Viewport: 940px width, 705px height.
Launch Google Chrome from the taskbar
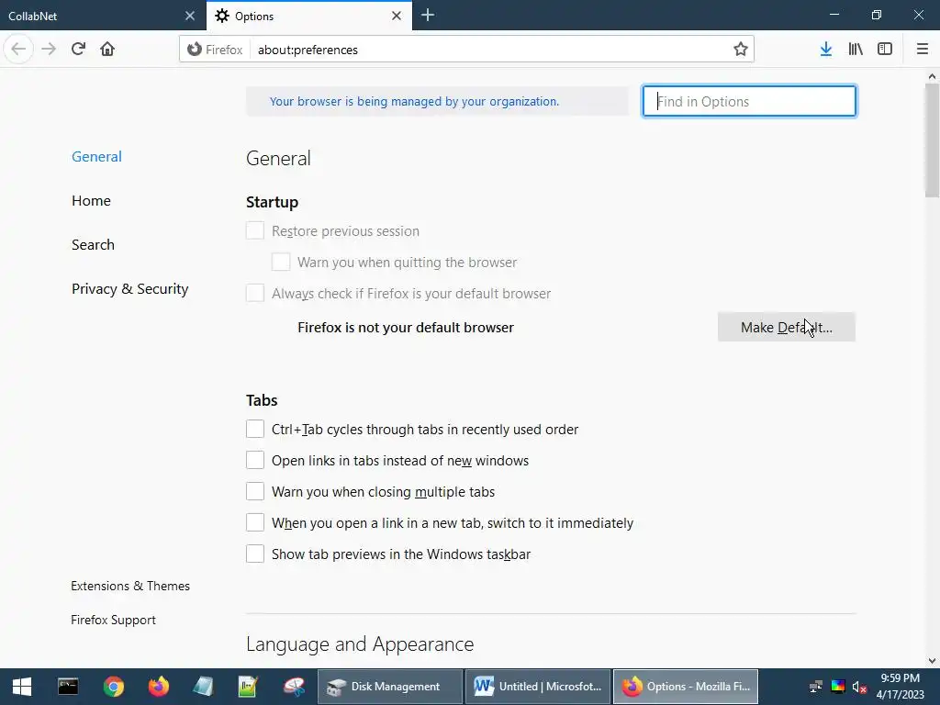pyautogui.click(x=113, y=687)
